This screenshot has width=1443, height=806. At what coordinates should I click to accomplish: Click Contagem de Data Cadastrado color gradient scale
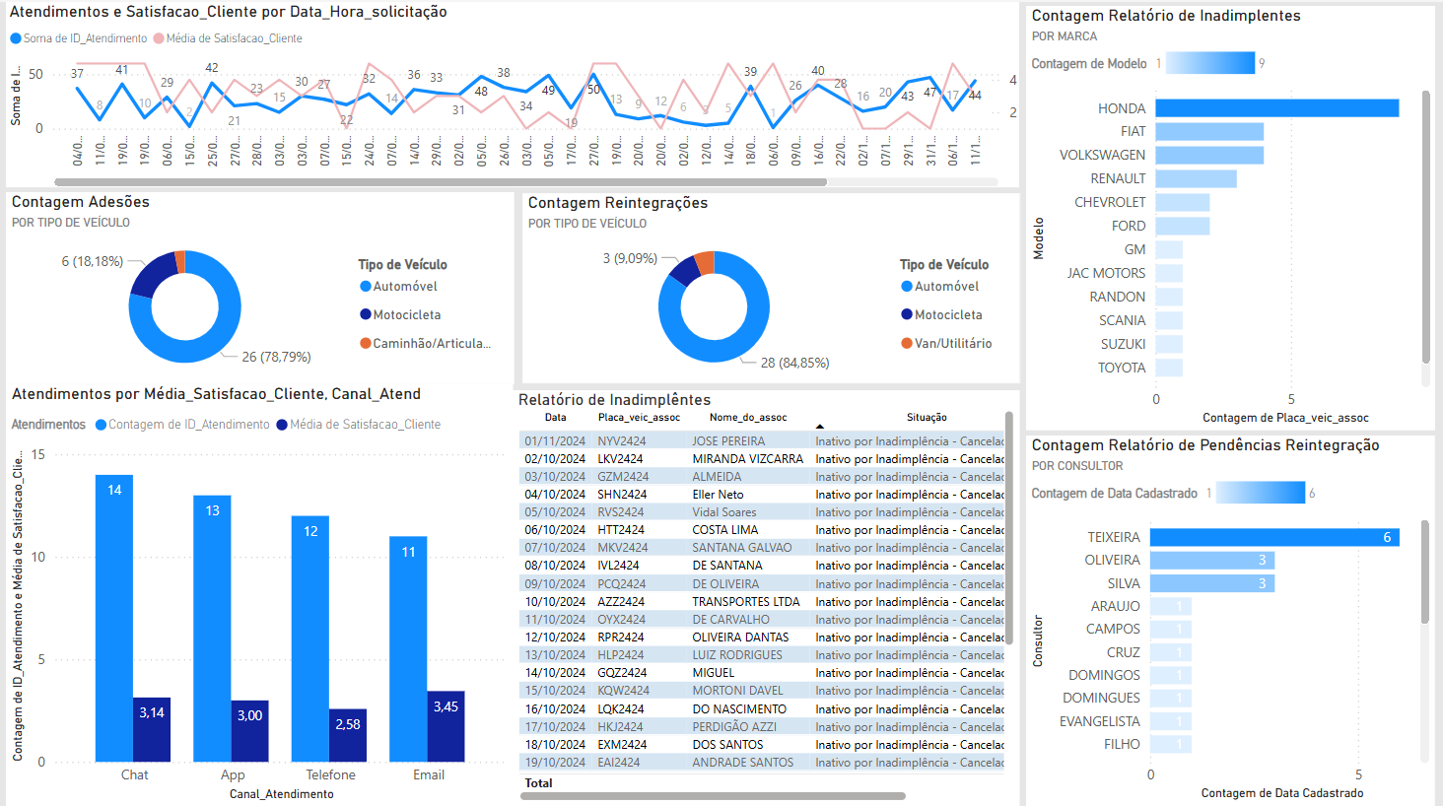[x=1261, y=493]
